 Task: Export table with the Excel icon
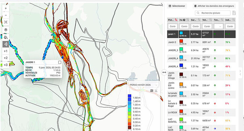[x=234, y=13]
